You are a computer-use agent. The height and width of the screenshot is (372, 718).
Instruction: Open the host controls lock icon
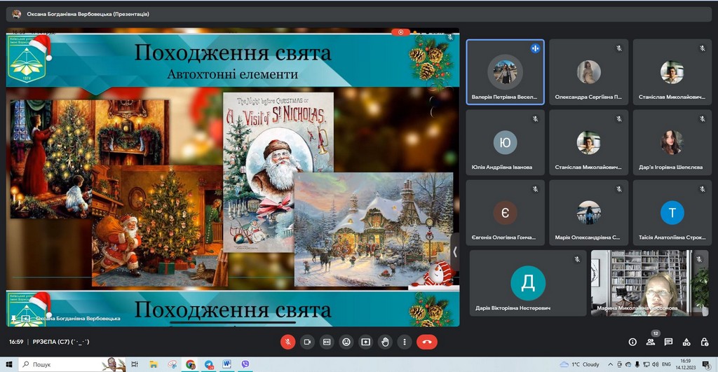point(704,342)
